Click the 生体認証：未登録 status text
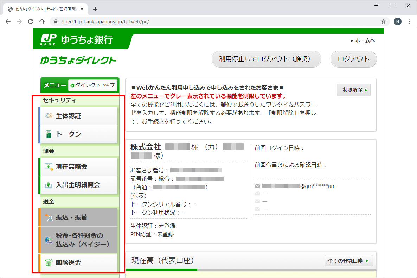This screenshot has height=278, width=417. coord(153,226)
